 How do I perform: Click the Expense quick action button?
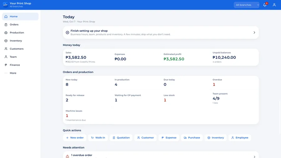point(169,138)
